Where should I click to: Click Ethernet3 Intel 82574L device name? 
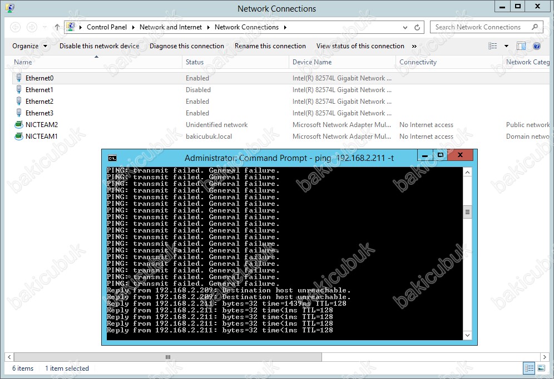coord(342,113)
